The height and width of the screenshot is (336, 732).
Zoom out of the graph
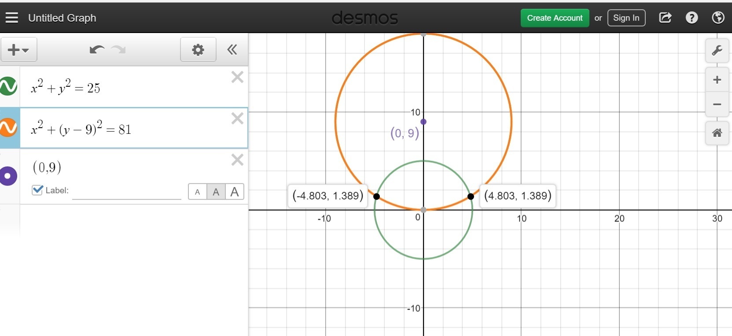(717, 104)
